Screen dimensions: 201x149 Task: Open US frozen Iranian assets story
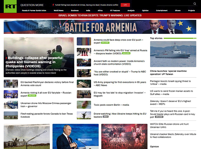[x=172, y=93]
